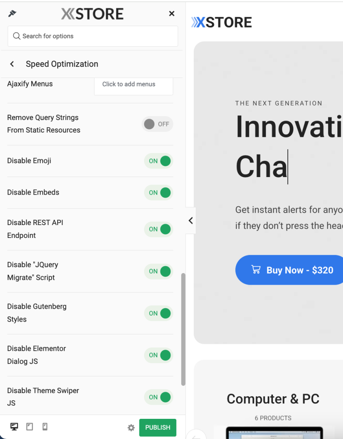Image resolution: width=343 pixels, height=439 pixels.
Task: Collapse the customizer sidebar with the arrow
Action: point(191,220)
